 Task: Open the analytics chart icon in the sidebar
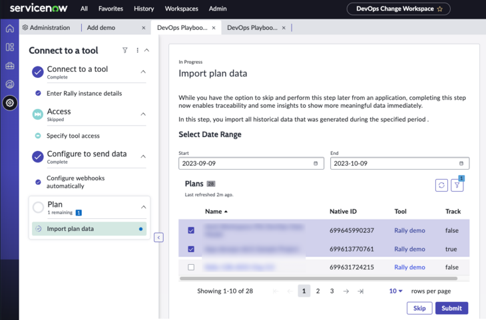point(9,84)
